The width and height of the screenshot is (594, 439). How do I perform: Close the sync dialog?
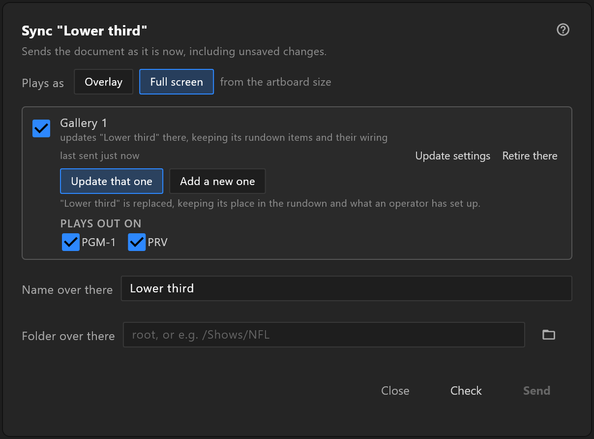coord(395,391)
